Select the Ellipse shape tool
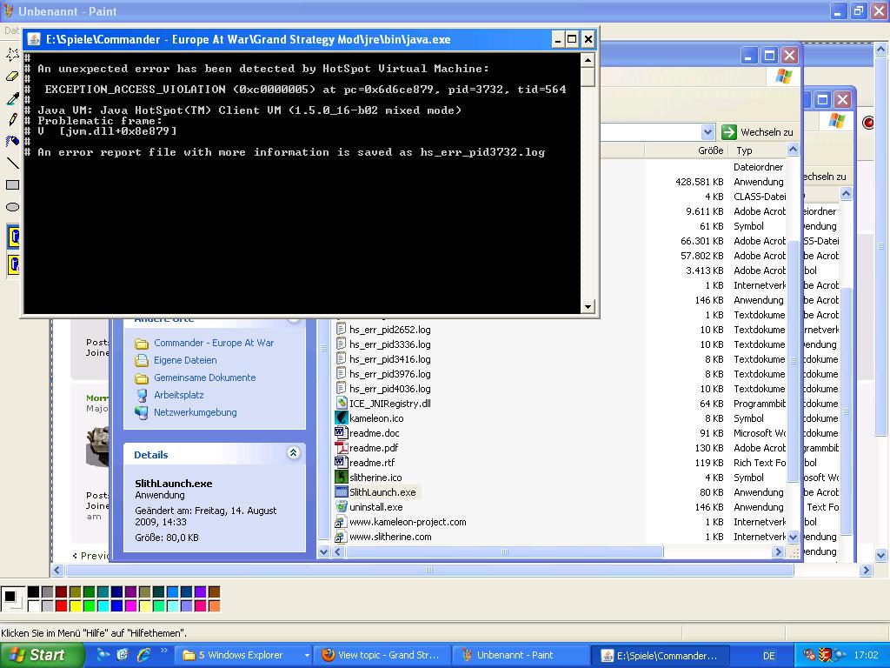Screen dimensions: 890x668 [12, 207]
